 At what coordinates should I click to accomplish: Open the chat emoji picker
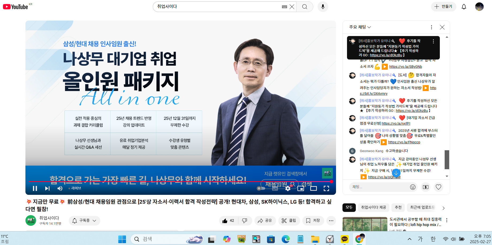(413, 187)
